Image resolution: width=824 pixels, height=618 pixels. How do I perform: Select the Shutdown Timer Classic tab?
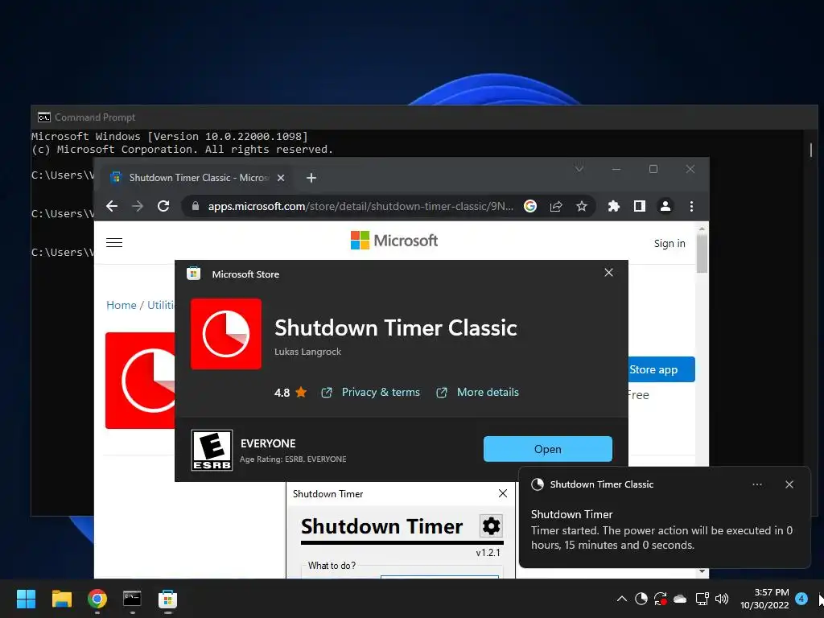click(x=197, y=178)
